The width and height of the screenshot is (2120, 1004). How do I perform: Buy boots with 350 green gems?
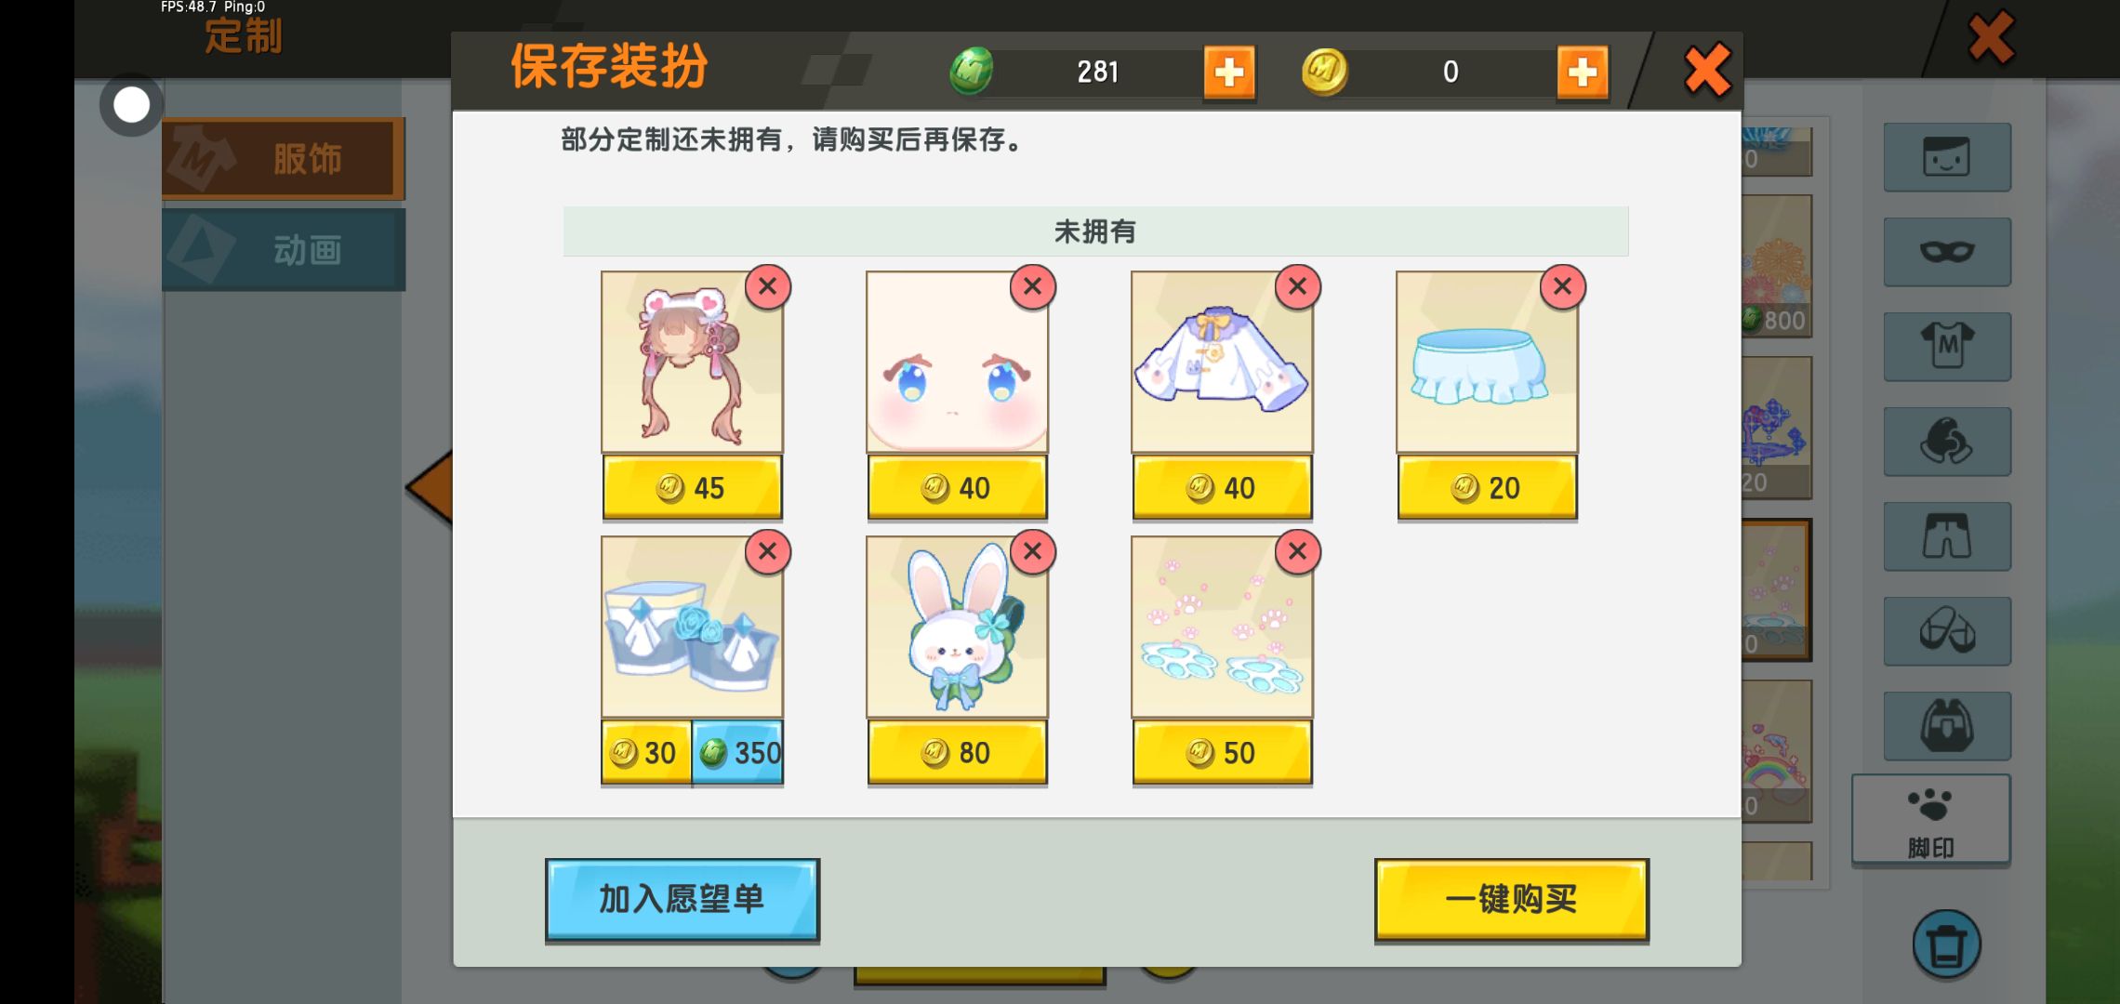coord(737,752)
